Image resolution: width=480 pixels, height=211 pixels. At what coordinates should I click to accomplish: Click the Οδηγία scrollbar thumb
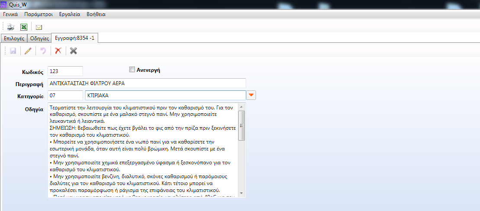(242, 125)
